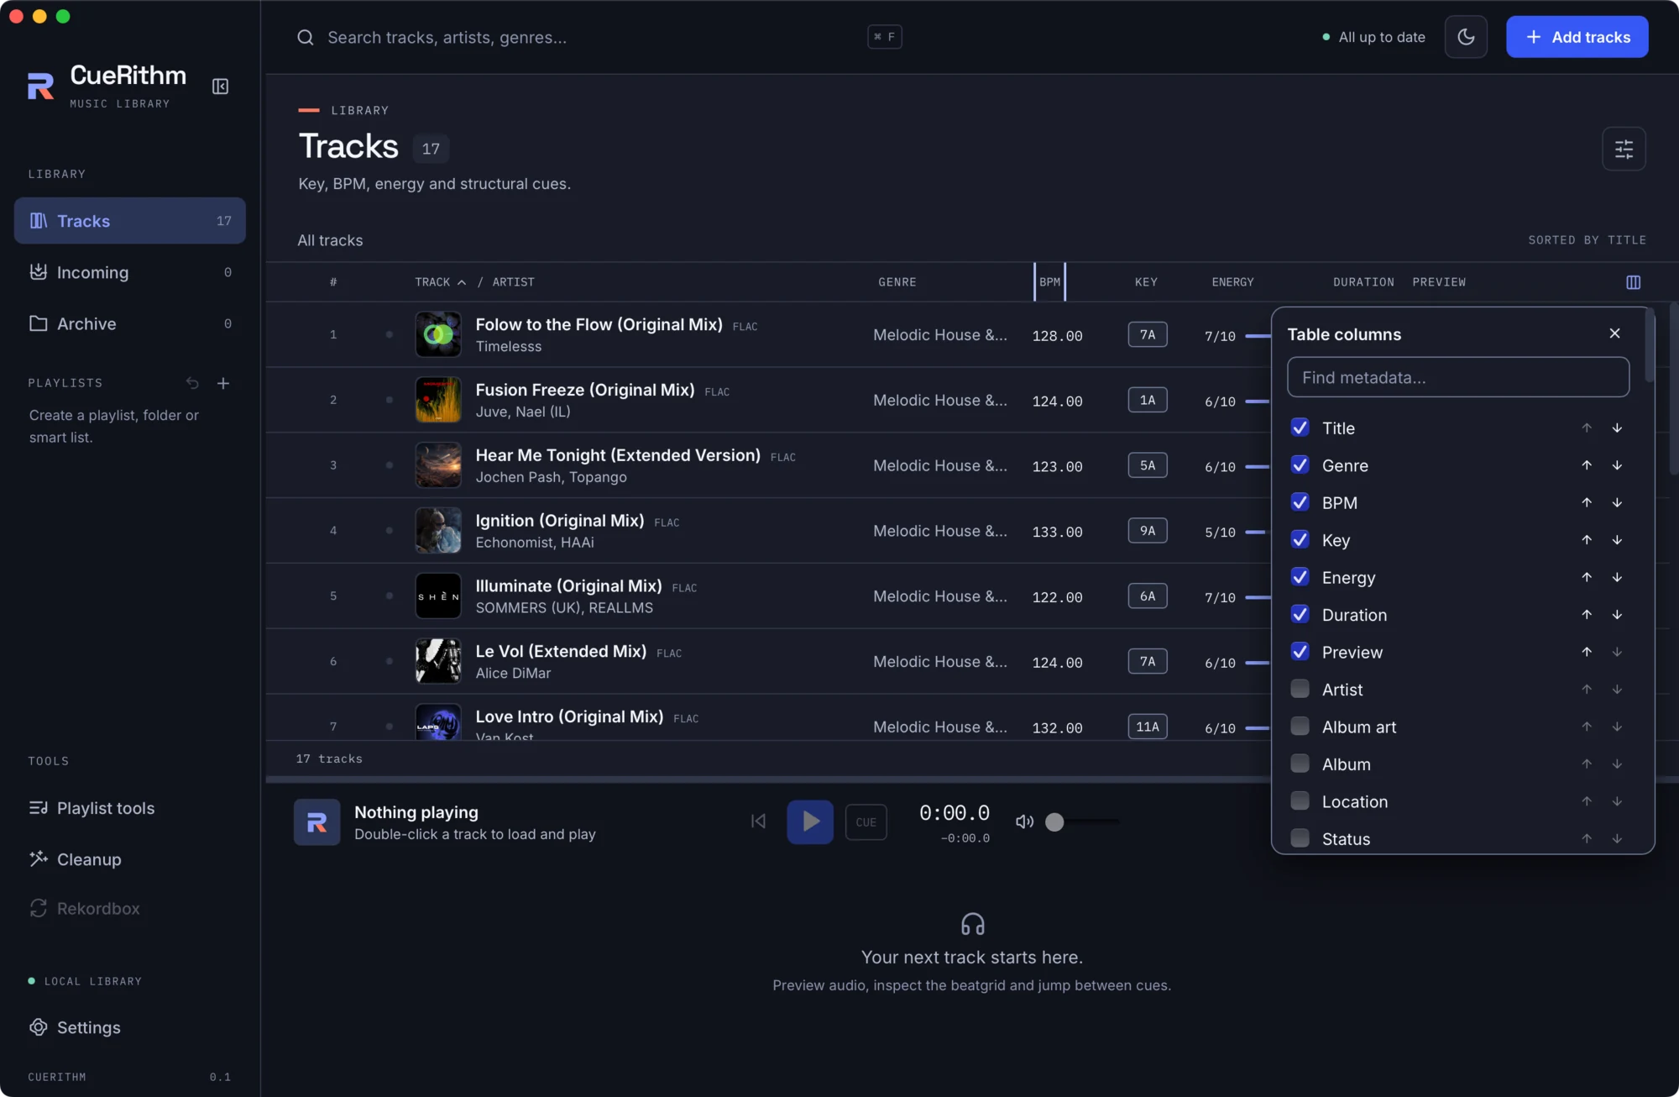The height and width of the screenshot is (1097, 1679).
Task: Sort by the Key column header
Action: pyautogui.click(x=1146, y=282)
